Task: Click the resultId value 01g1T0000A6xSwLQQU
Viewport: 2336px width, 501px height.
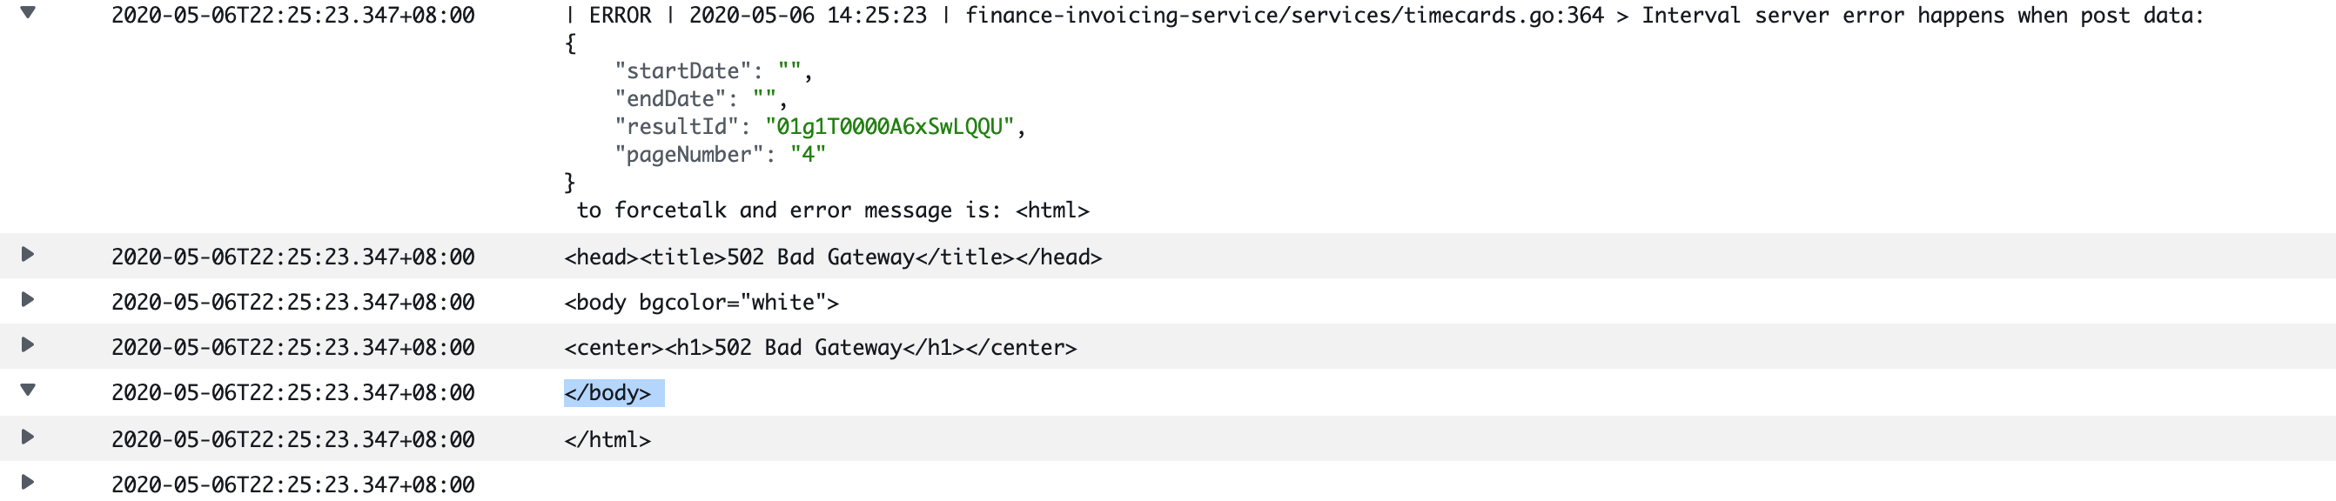Action: point(889,127)
